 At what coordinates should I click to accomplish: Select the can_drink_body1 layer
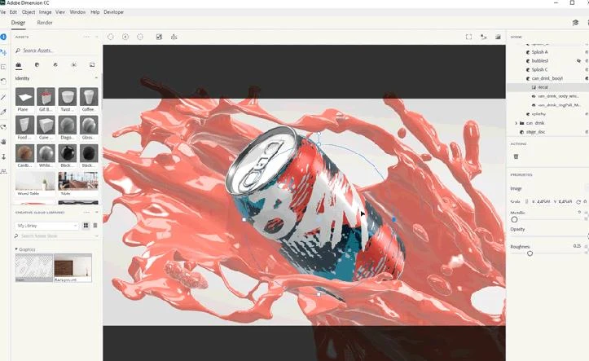[x=548, y=78]
